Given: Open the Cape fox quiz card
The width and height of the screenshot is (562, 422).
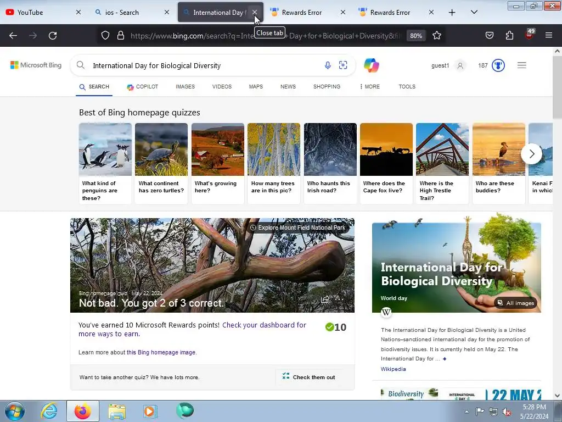Looking at the screenshot, I should point(386,163).
